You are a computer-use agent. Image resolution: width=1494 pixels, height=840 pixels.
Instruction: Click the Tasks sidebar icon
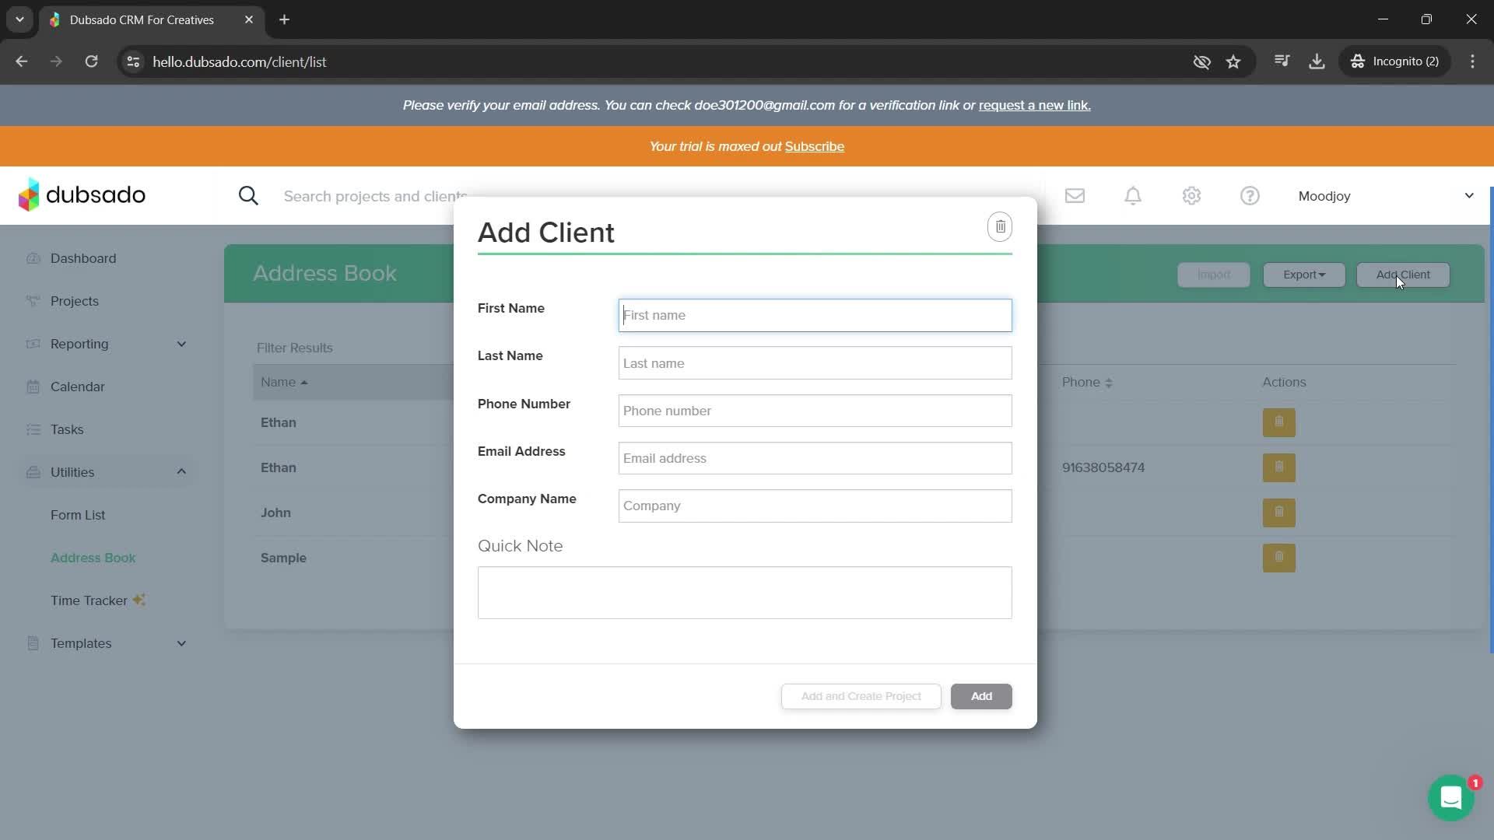point(33,429)
